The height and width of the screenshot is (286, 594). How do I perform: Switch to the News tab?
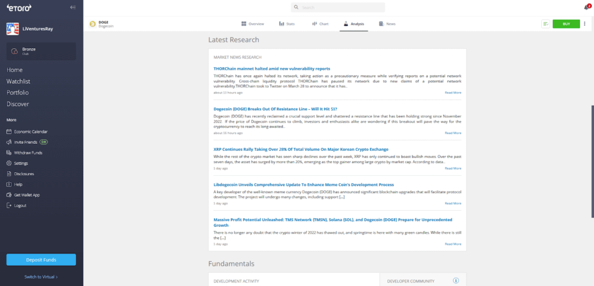point(387,24)
